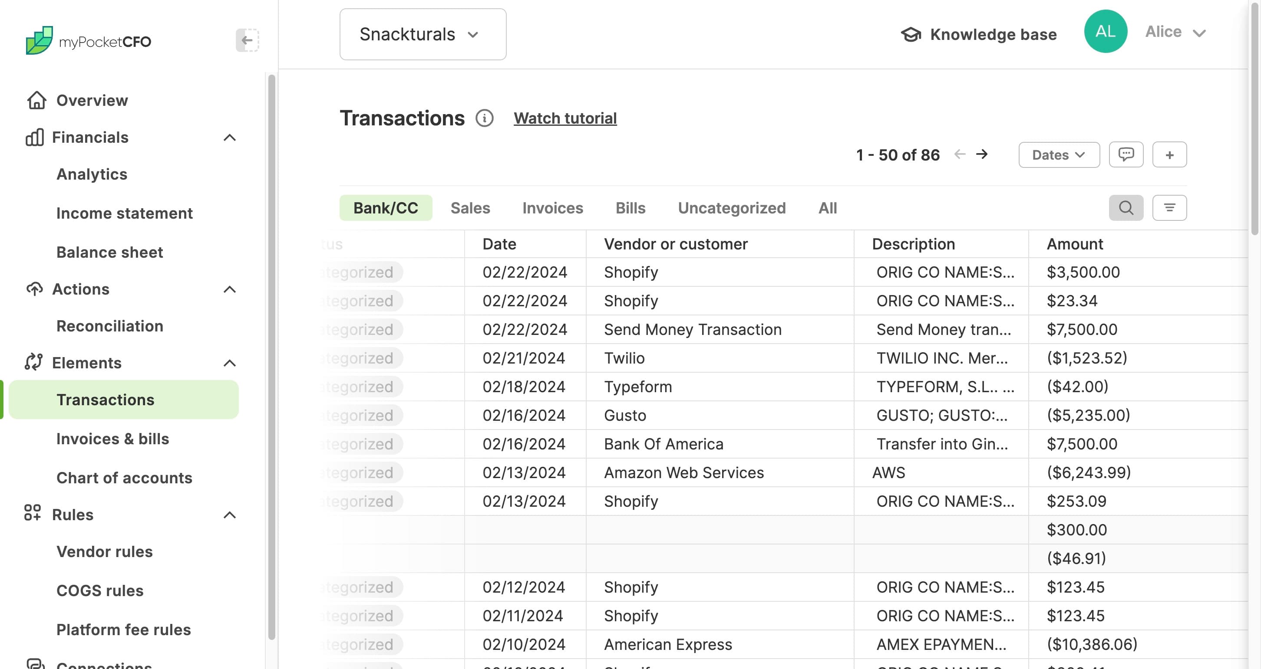
Task: Open the Alice user menu
Action: 1176,32
